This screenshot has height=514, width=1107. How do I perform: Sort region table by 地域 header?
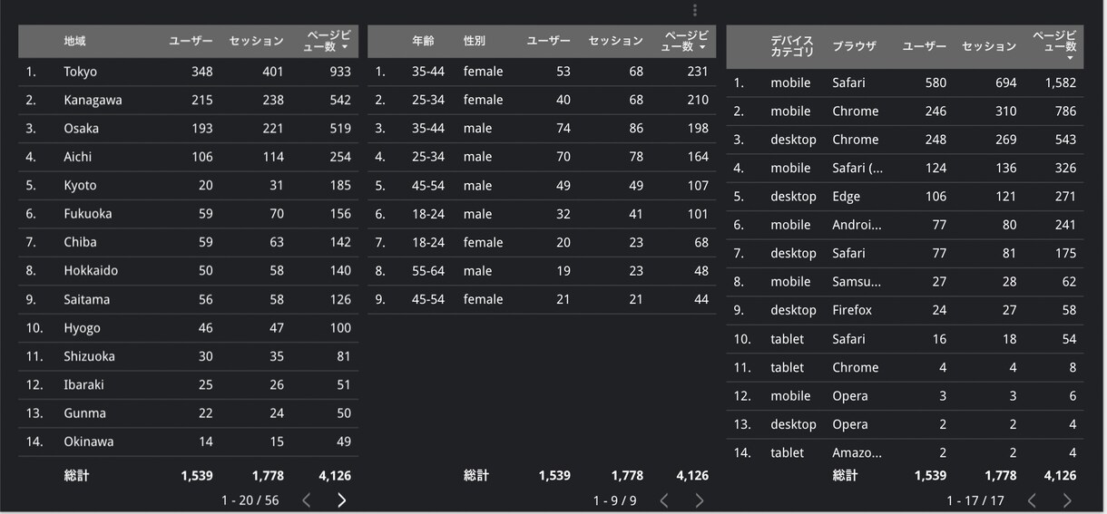[75, 41]
